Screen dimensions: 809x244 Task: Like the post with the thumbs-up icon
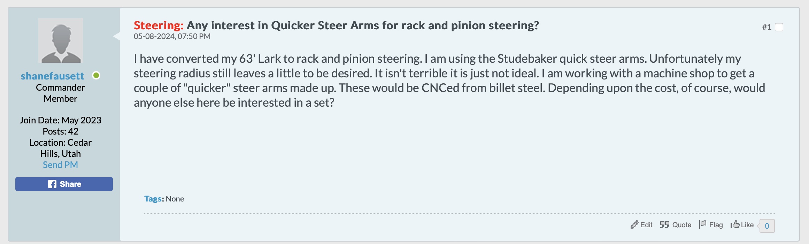click(x=735, y=224)
